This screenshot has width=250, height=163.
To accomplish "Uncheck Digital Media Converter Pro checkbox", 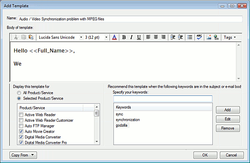I will [21, 143].
